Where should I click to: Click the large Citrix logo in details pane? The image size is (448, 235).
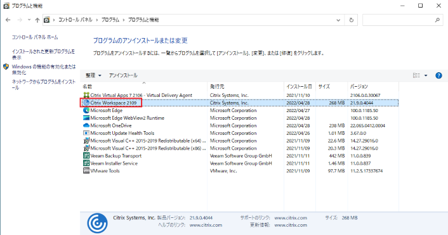(97, 224)
